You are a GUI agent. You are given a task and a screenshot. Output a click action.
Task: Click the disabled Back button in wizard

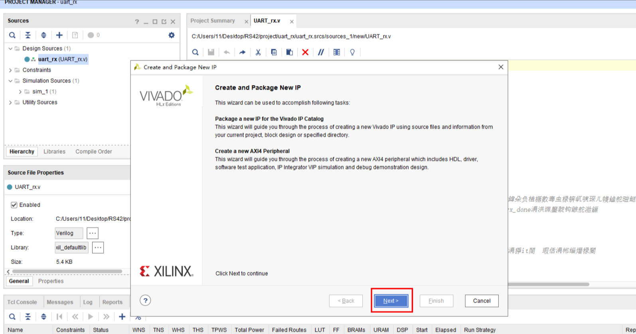click(346, 301)
